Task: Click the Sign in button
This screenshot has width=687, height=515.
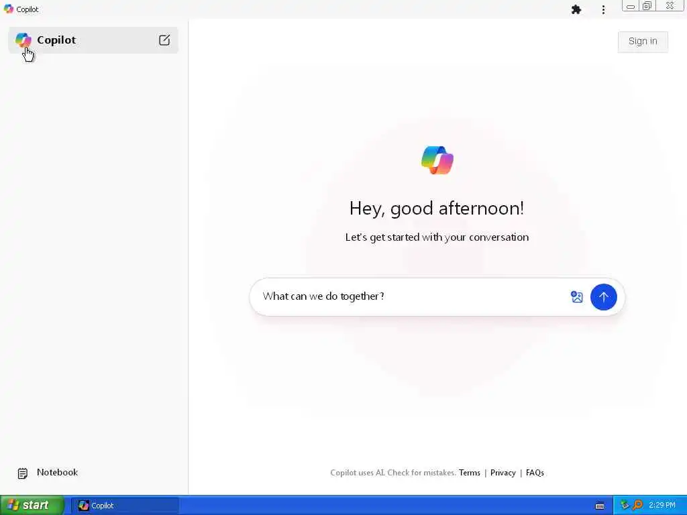Action: point(643,42)
